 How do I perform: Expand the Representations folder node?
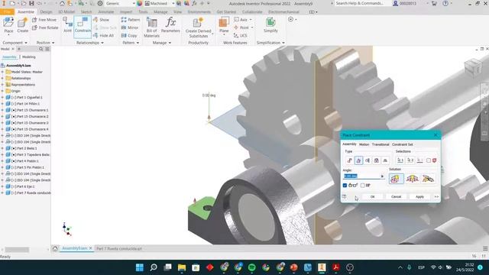(2, 85)
